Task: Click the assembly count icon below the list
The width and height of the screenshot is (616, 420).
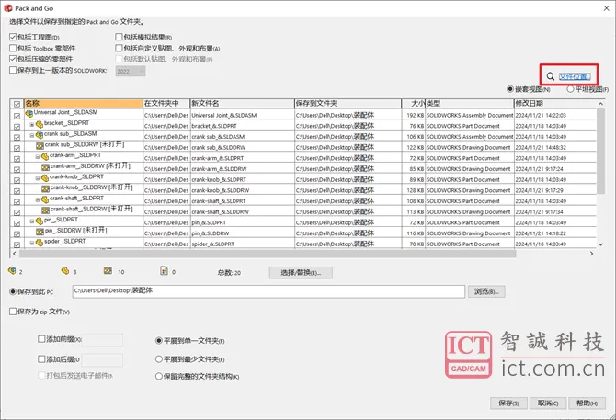Action: (12, 271)
